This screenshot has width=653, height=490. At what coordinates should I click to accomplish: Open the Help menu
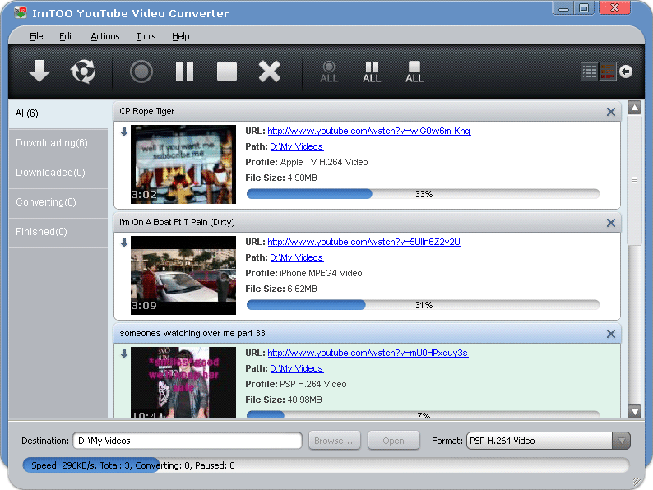click(x=181, y=36)
